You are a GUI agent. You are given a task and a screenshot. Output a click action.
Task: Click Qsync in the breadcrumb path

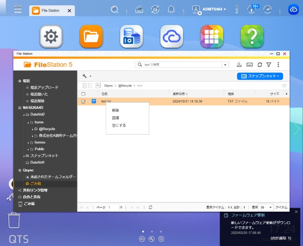[x=108, y=86]
